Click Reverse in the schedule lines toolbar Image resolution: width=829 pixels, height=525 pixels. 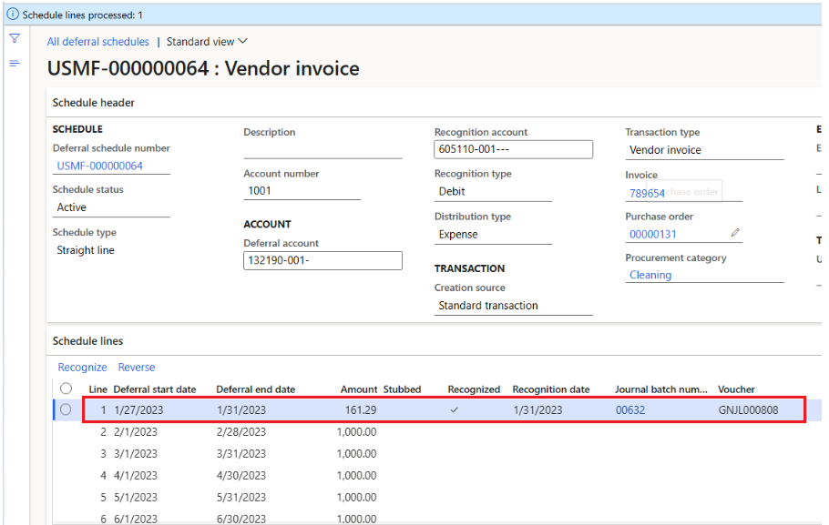coord(137,368)
